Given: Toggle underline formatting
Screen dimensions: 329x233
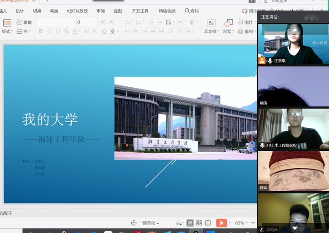Looking at the screenshot, I should (58, 31).
